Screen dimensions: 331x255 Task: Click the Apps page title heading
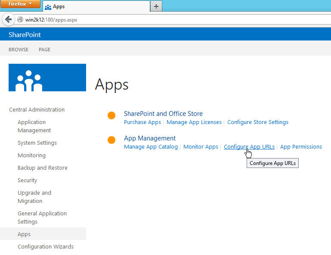pos(111,84)
